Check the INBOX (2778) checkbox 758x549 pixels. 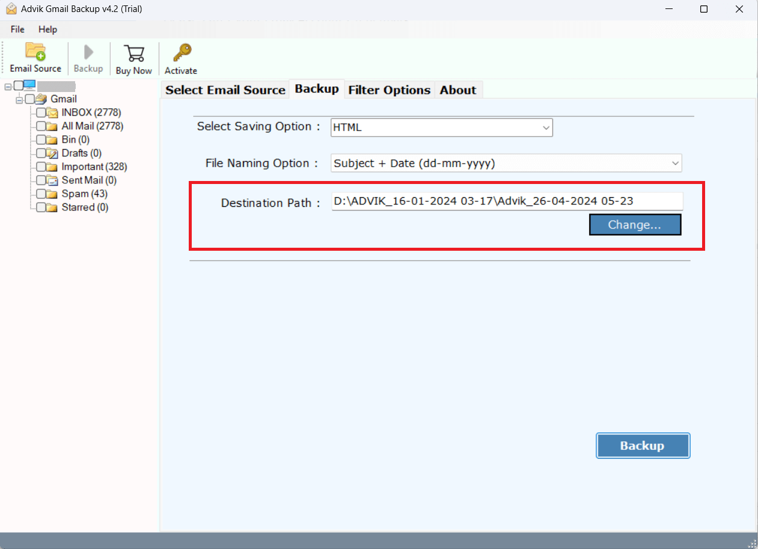[x=41, y=112]
